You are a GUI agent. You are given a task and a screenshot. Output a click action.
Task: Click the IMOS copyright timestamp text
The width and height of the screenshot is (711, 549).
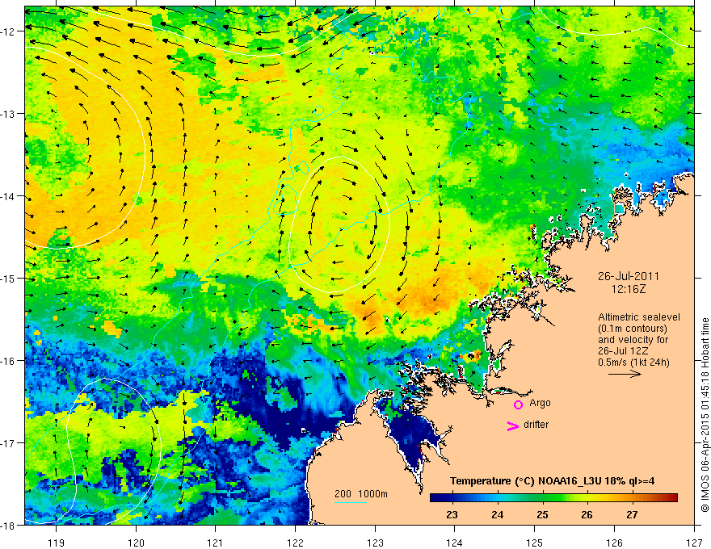pyautogui.click(x=705, y=414)
